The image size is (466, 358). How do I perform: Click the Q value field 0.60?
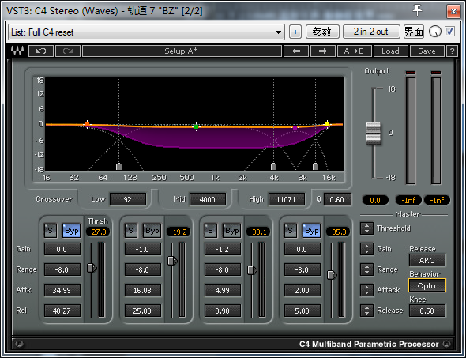coord(337,199)
